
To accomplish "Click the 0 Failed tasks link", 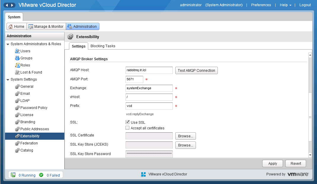I will pos(53,175).
